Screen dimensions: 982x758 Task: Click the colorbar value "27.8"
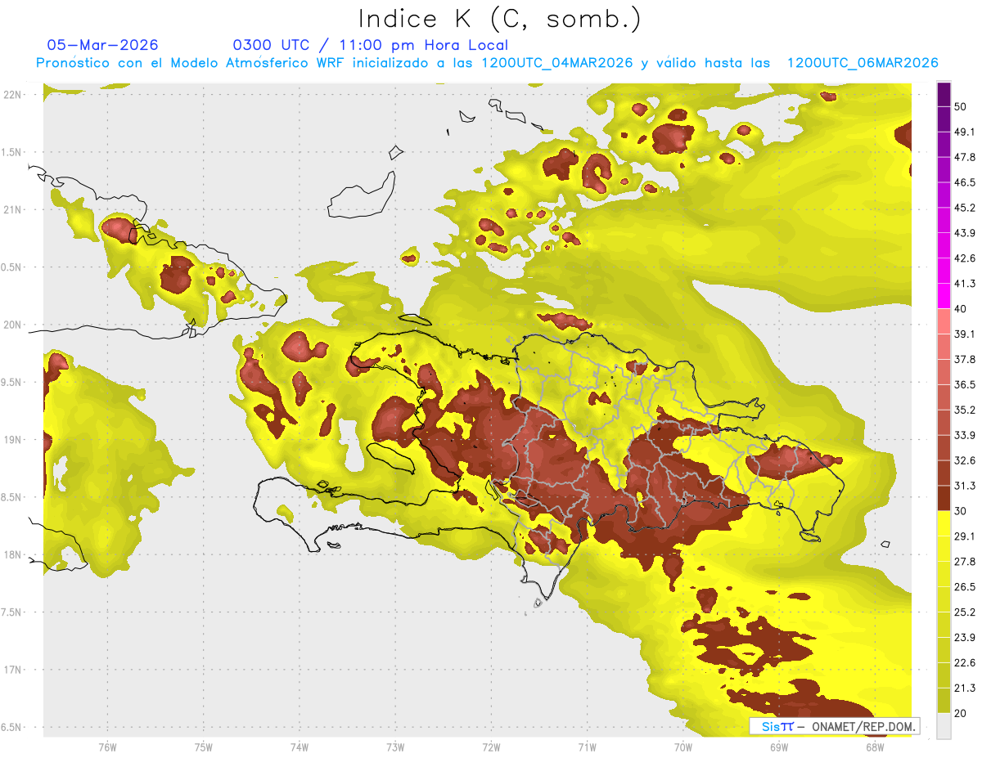click(965, 562)
